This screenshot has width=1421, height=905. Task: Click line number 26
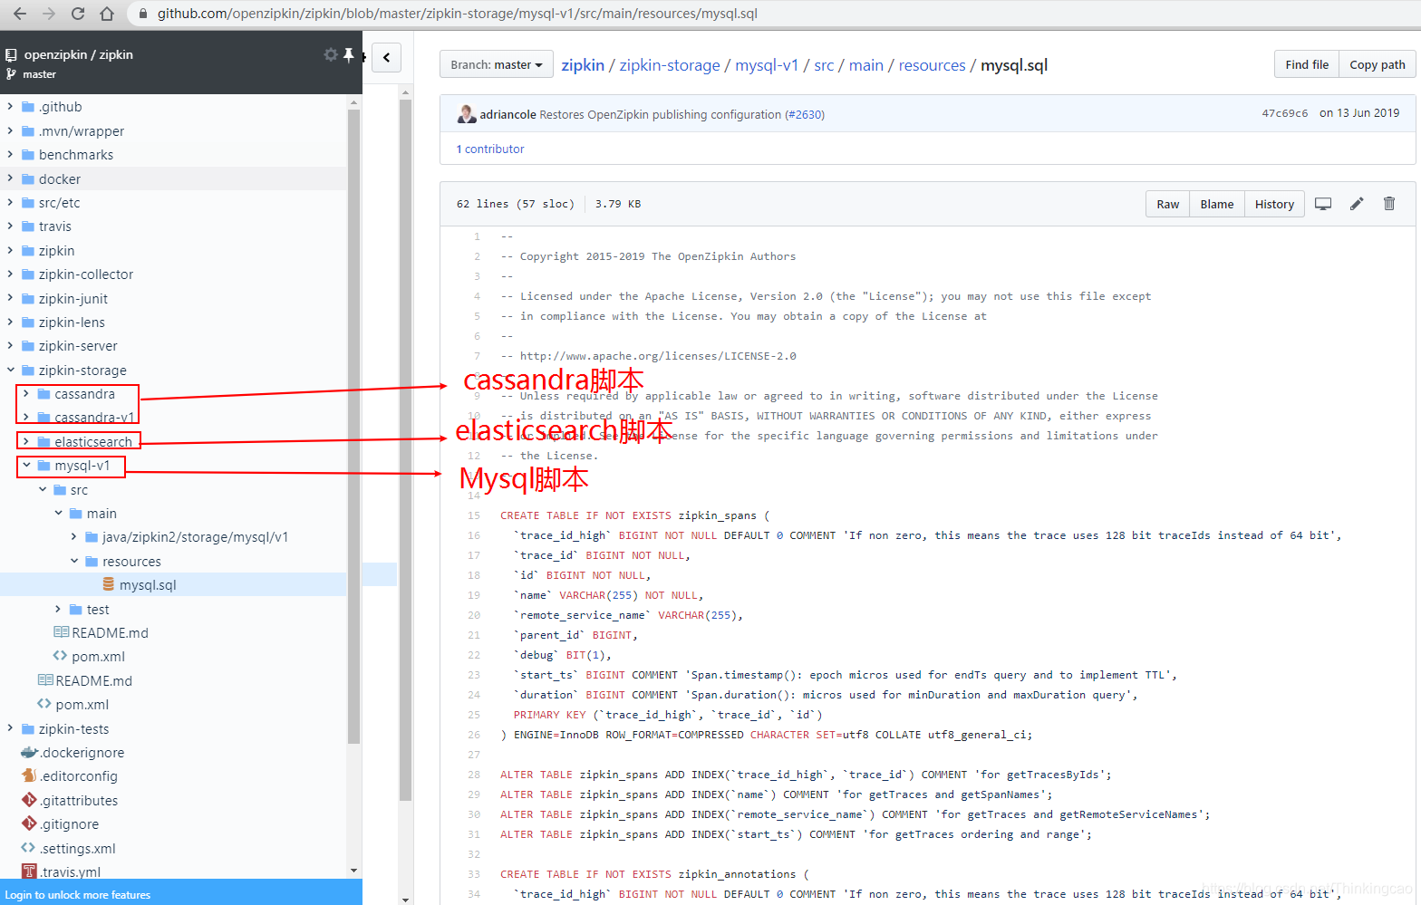(474, 735)
